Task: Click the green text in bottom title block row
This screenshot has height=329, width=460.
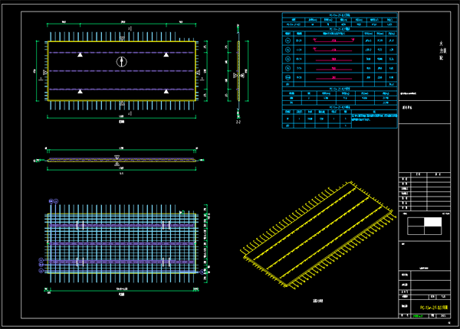Action: (418, 316)
